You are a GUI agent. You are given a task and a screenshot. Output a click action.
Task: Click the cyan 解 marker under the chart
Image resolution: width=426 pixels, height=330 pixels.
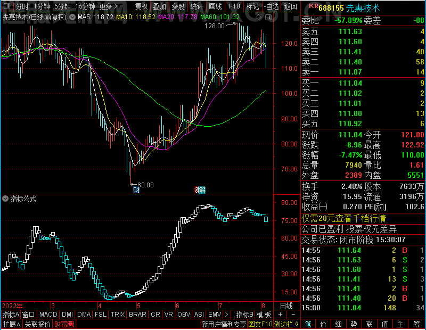(202, 190)
